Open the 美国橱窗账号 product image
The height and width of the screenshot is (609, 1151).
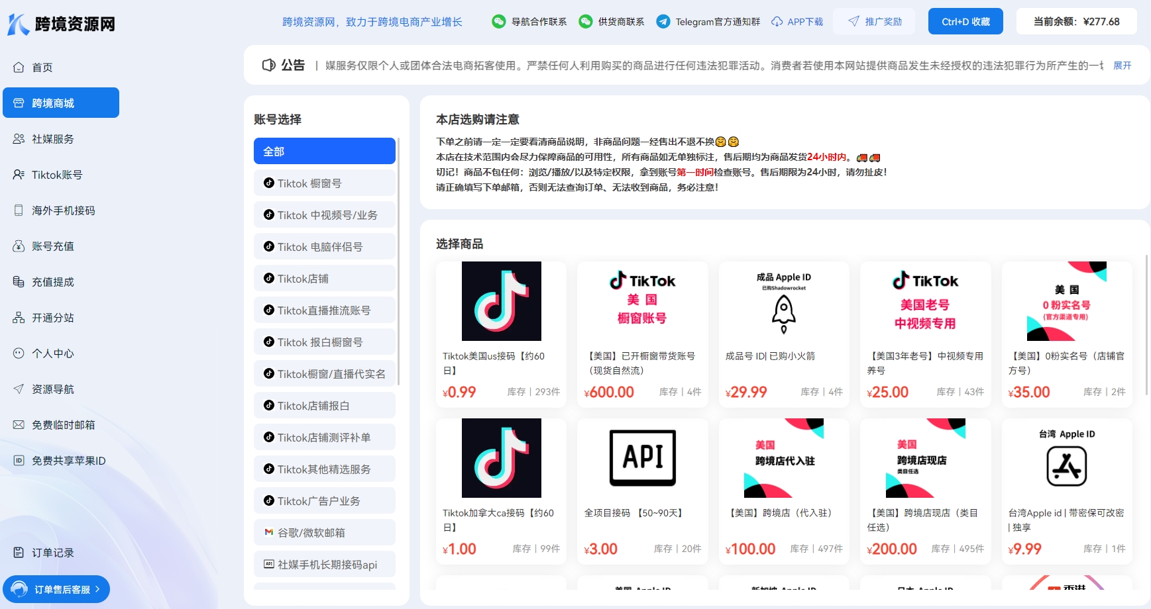pos(643,301)
